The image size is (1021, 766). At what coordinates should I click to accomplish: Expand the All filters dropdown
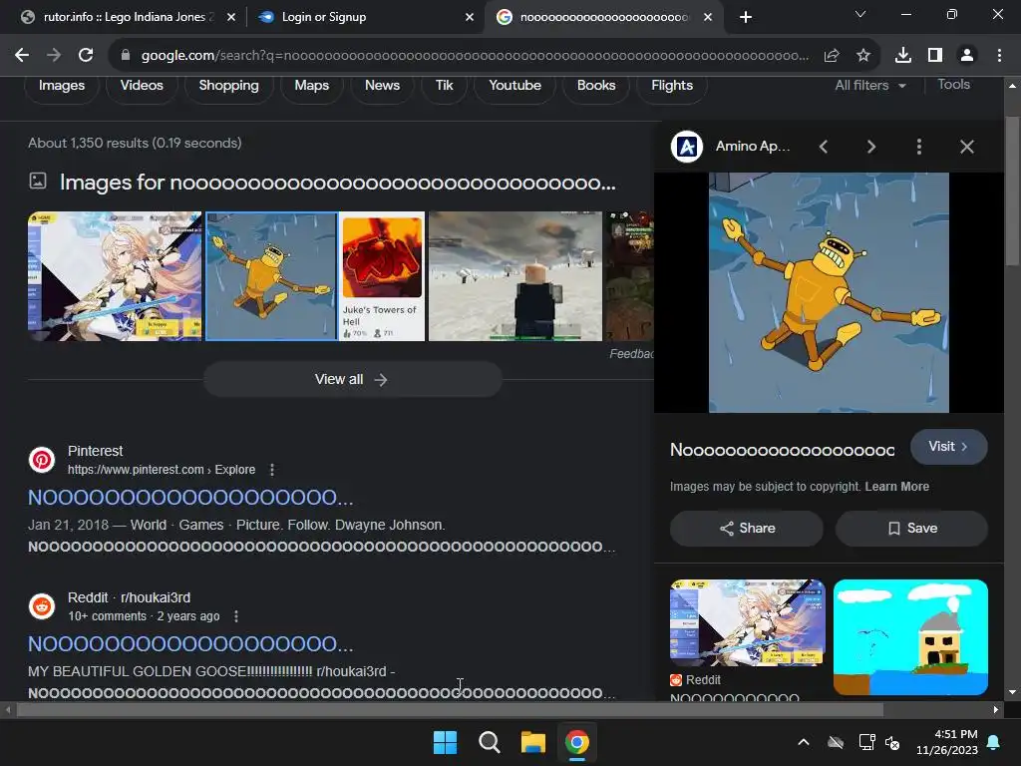click(870, 86)
